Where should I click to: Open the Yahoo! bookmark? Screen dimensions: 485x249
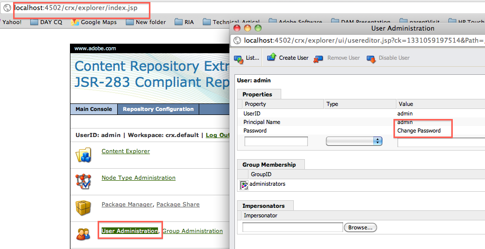click(12, 22)
